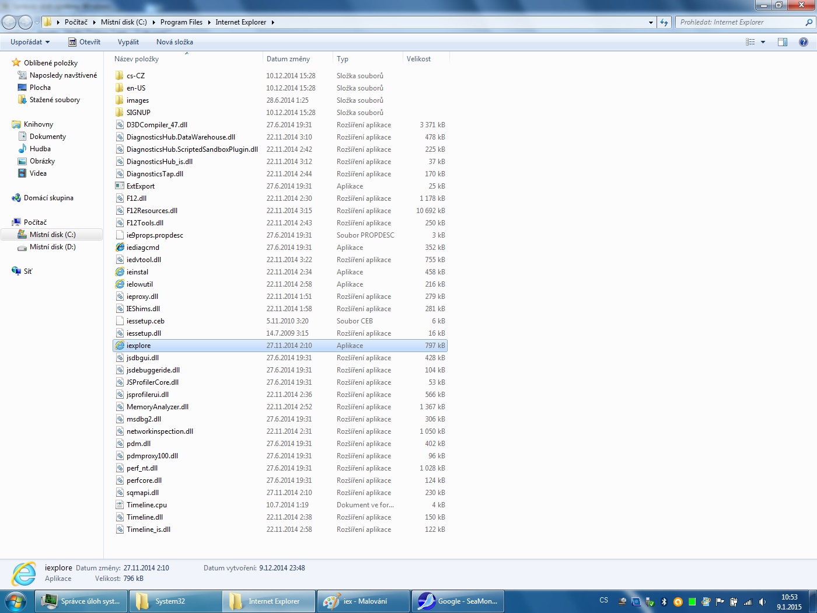Switch to iex - Malování taskbar window
The width and height of the screenshot is (817, 613).
pos(363,601)
